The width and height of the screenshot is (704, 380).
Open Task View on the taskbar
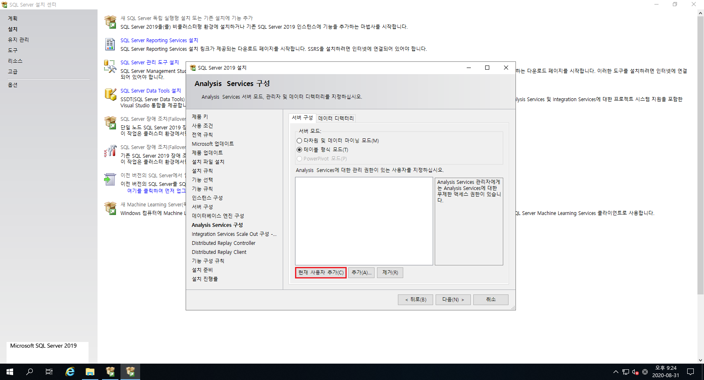[49, 372]
